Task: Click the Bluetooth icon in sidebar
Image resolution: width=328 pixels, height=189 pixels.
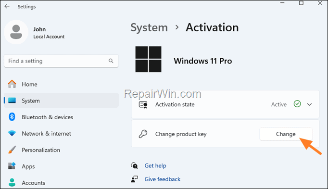Action: coord(12,117)
